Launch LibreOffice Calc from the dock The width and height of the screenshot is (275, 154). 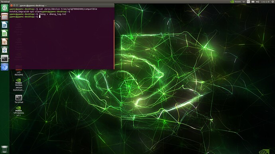(x=4, y=33)
